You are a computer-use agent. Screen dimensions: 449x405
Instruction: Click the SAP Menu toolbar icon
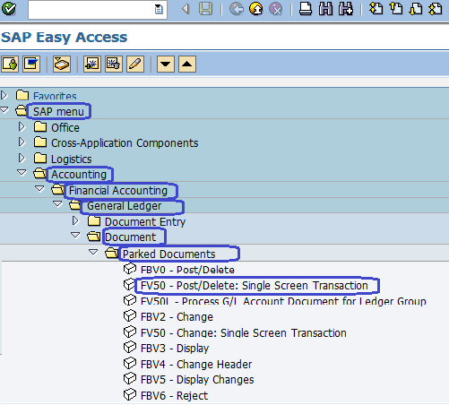[x=31, y=64]
